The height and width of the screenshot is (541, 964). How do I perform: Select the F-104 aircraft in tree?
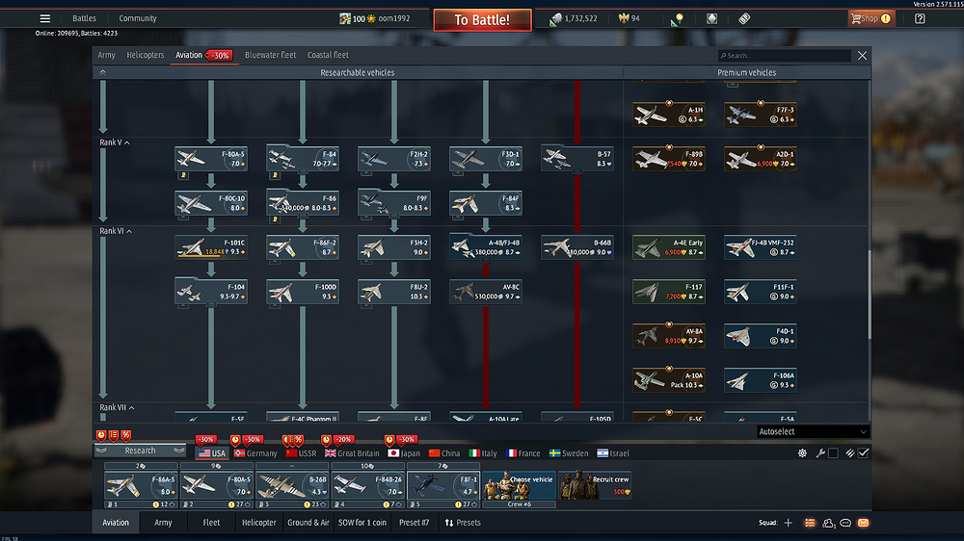tap(211, 291)
